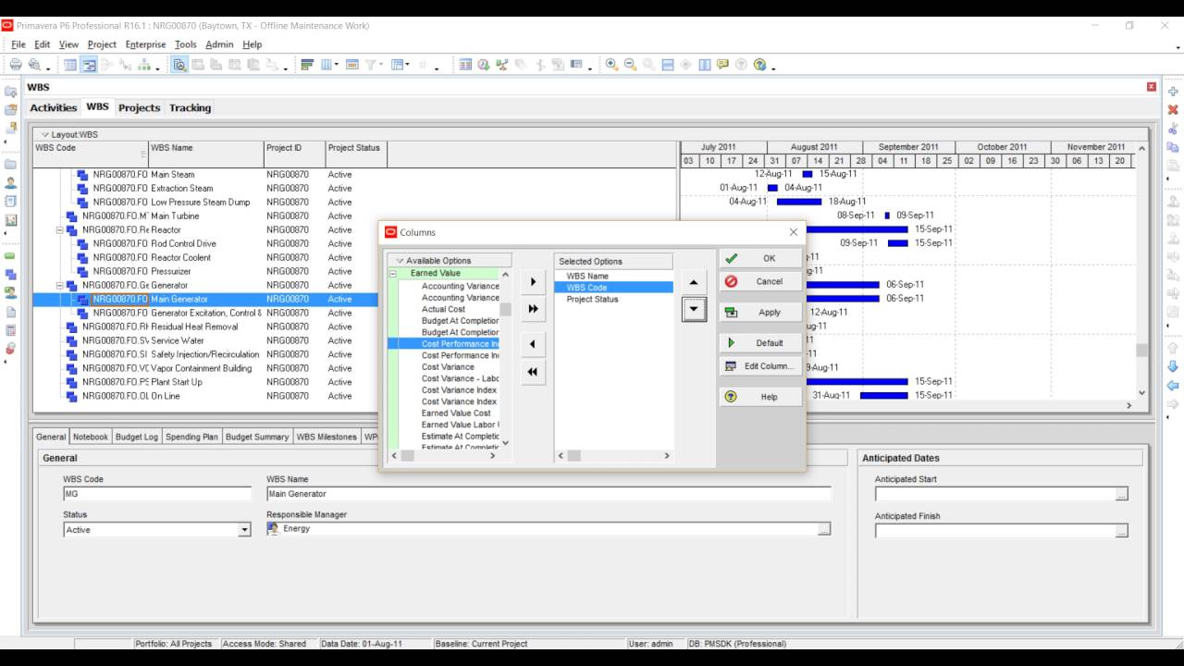Select Actual Cost in Available Options
The height and width of the screenshot is (666, 1184).
click(444, 309)
